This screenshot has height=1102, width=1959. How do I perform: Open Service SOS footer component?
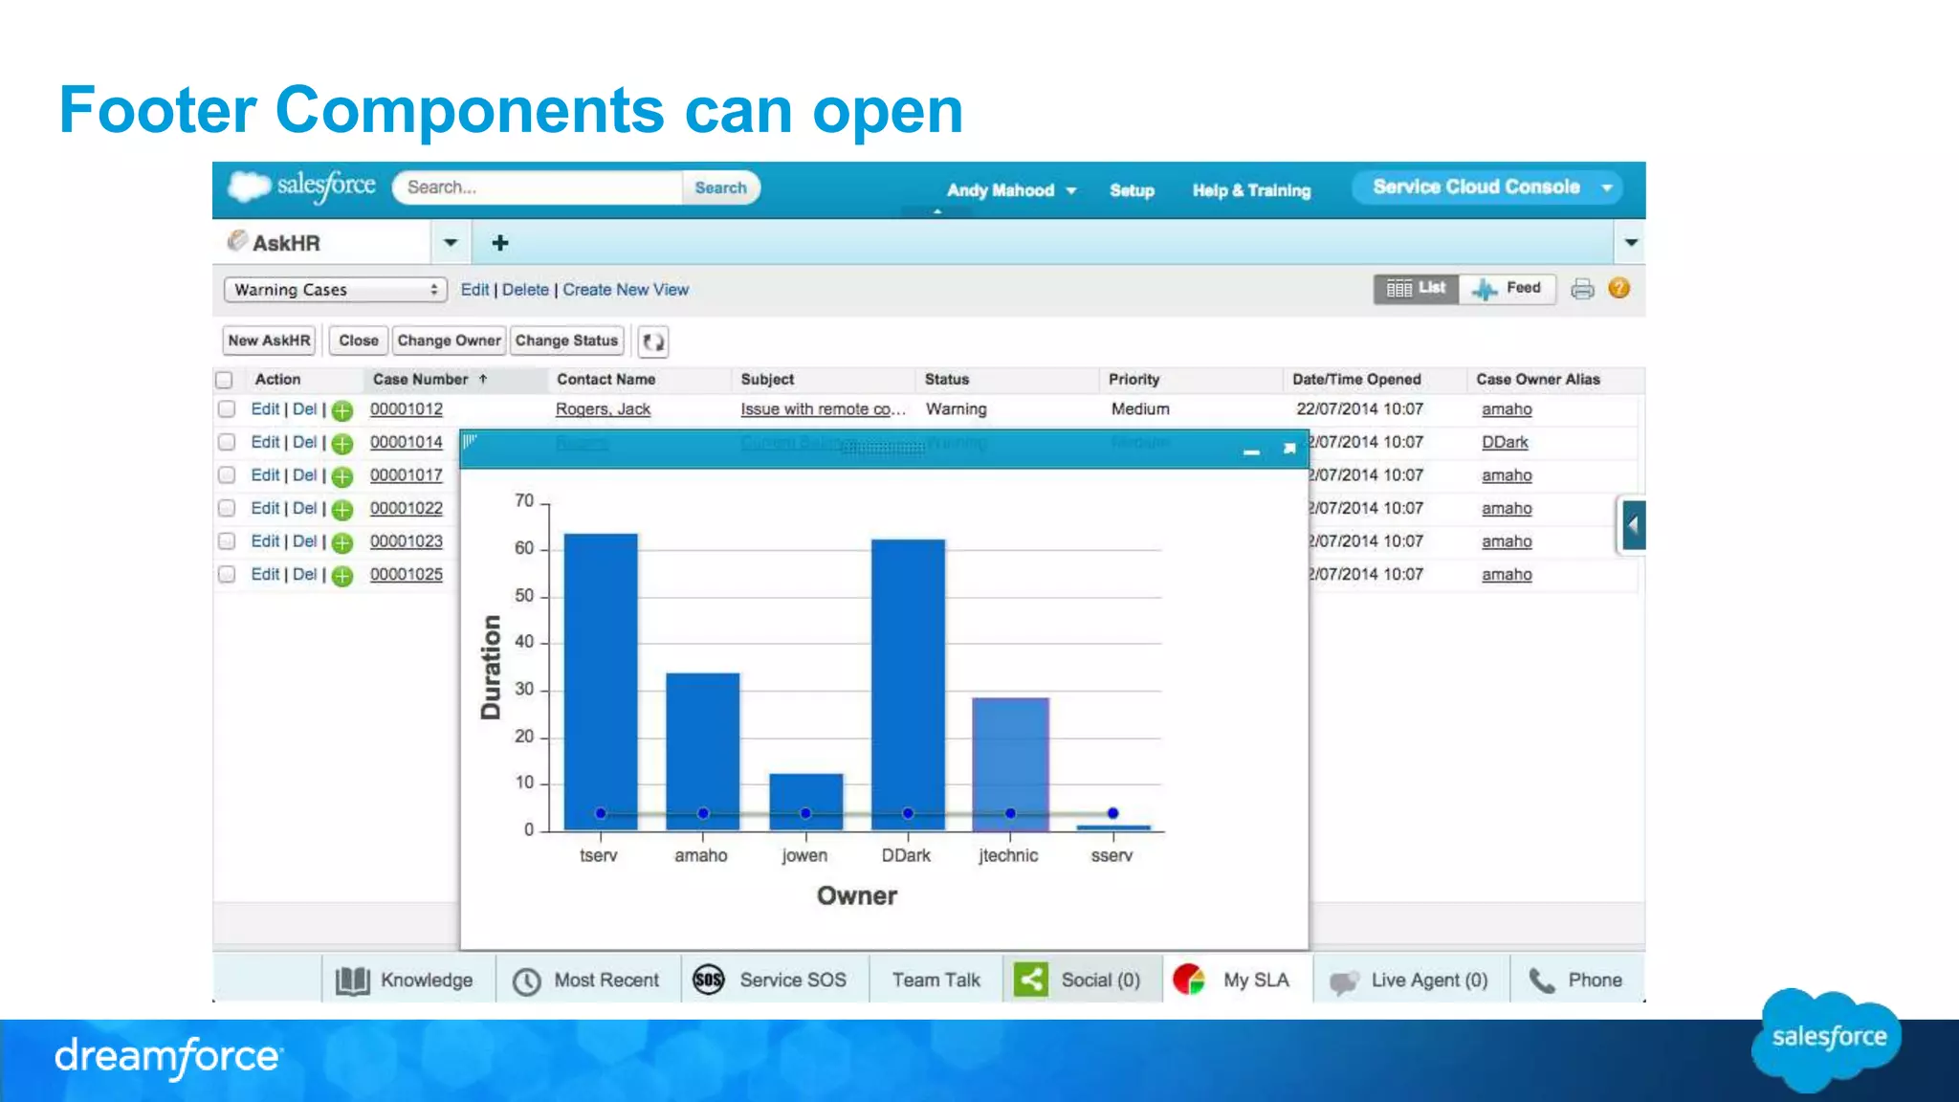tap(774, 980)
